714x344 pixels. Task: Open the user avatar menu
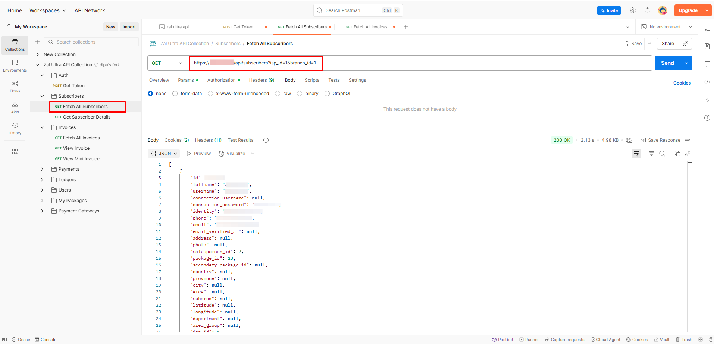point(663,10)
